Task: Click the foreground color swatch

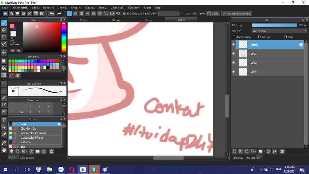Action: point(12,26)
